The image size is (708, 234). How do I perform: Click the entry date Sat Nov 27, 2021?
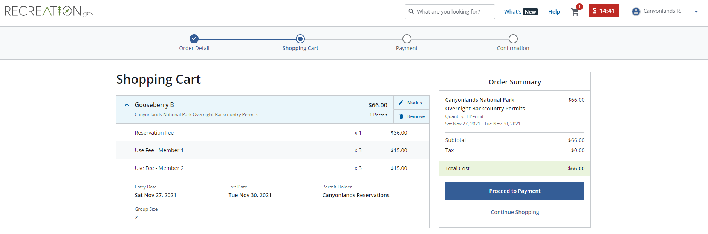pyautogui.click(x=155, y=195)
